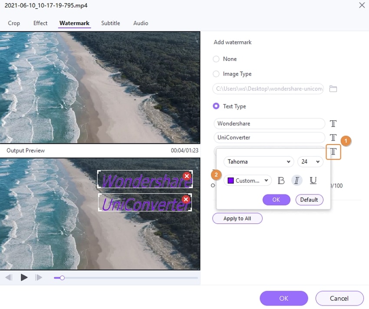The image size is (369, 309).
Task: Click the file name 2021-06-10_10-17-19-795.mp4
Action: click(46, 5)
